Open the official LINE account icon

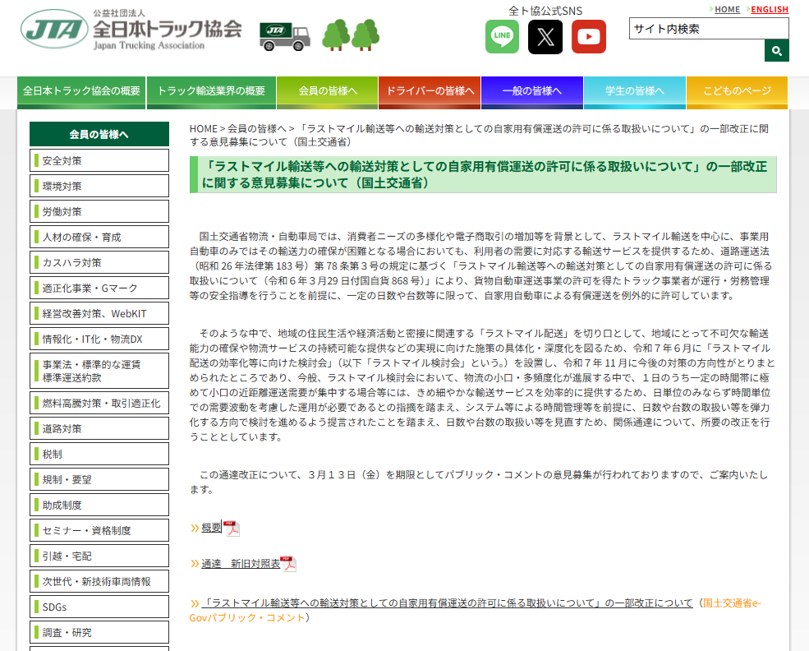502,37
